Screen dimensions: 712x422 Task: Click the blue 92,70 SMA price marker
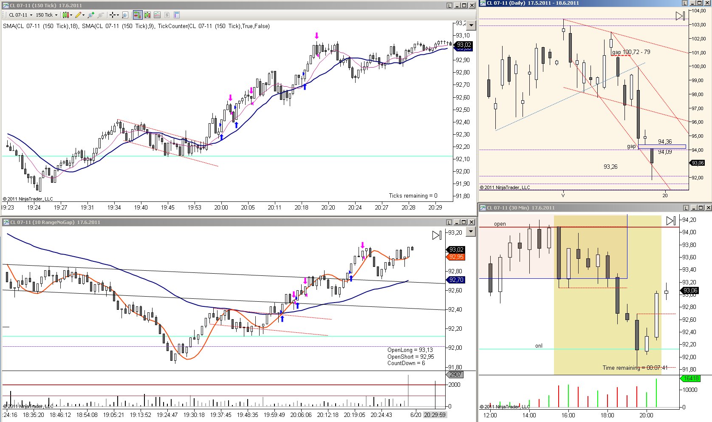456,280
